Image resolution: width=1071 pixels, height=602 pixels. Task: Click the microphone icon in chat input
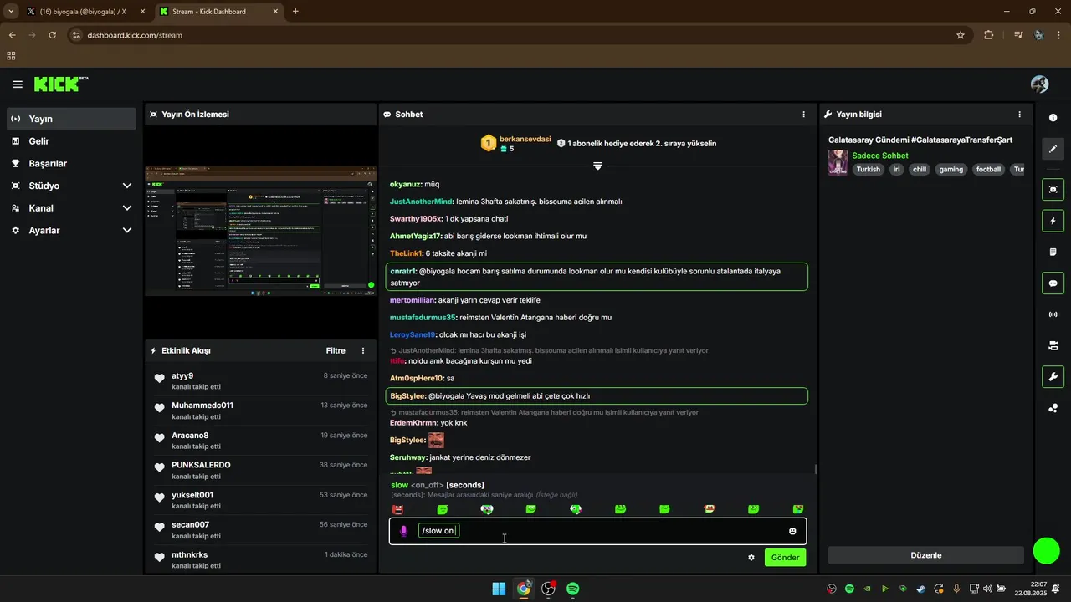[403, 531]
